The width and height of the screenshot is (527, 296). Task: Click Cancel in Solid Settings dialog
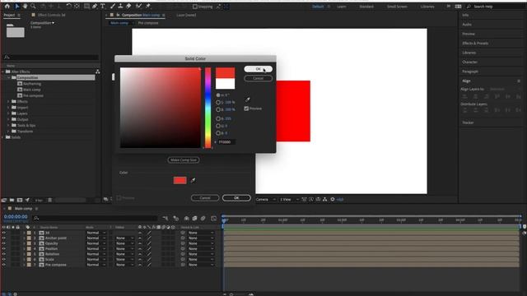click(205, 198)
